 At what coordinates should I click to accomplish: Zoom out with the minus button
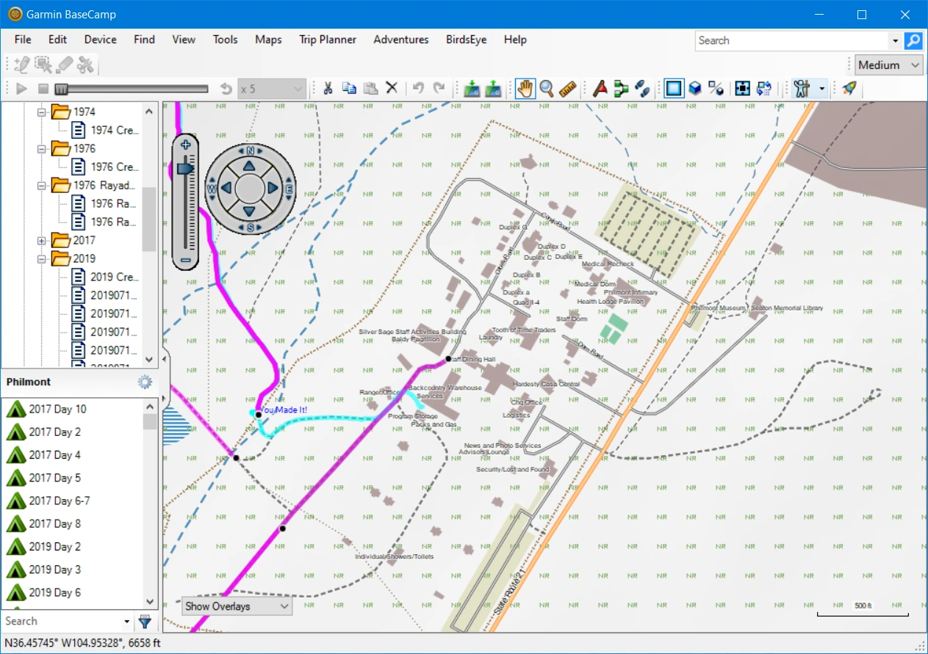click(x=186, y=260)
